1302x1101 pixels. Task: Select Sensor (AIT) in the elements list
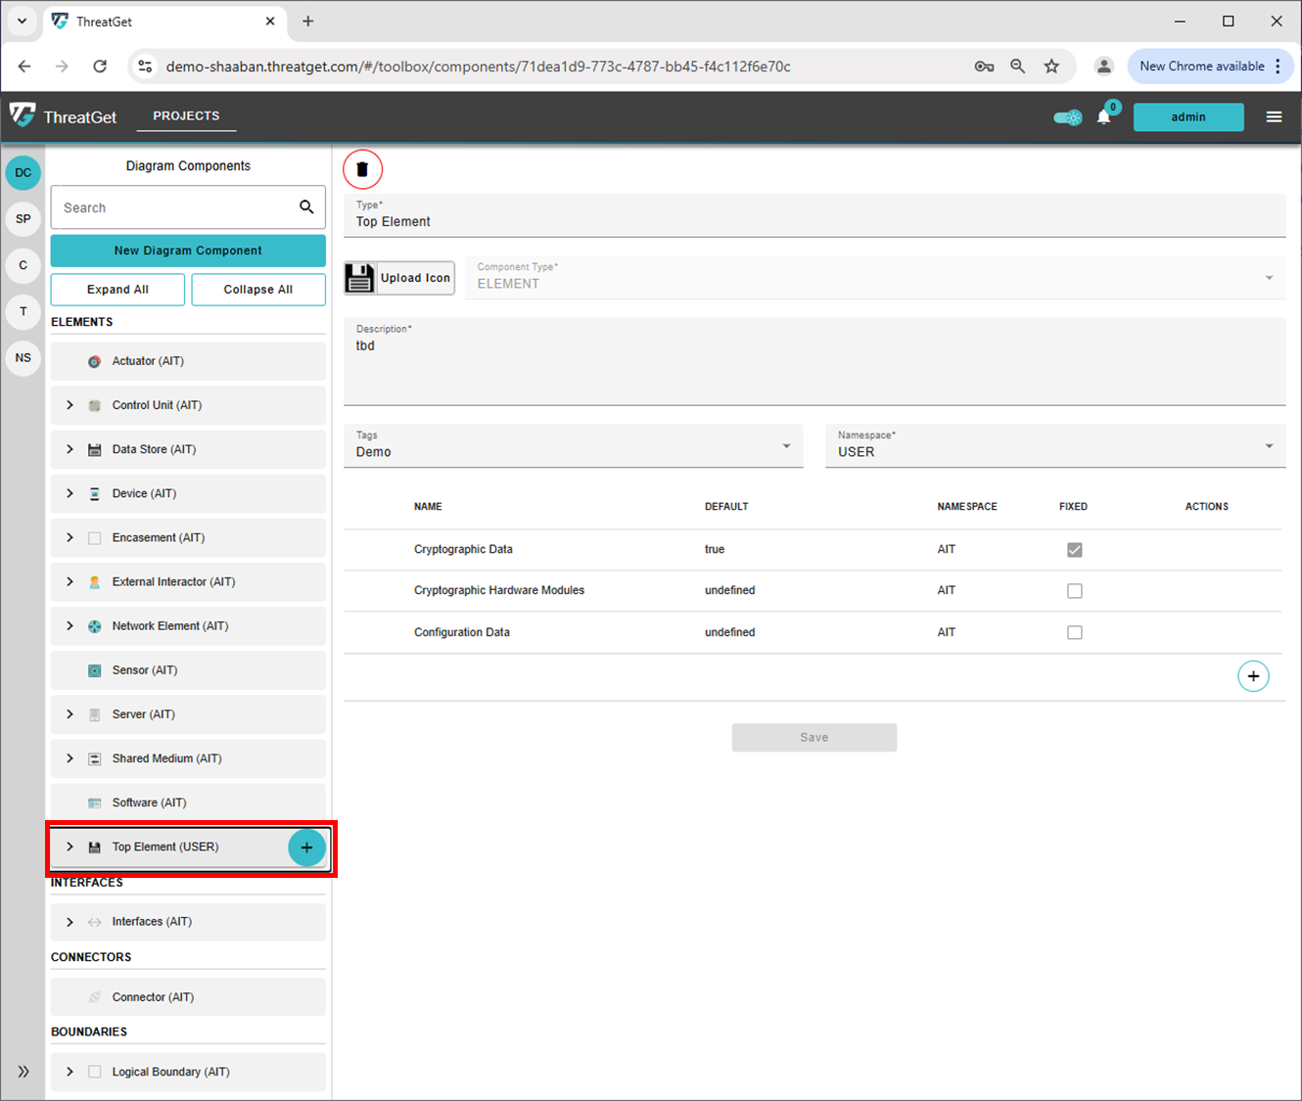tap(145, 670)
